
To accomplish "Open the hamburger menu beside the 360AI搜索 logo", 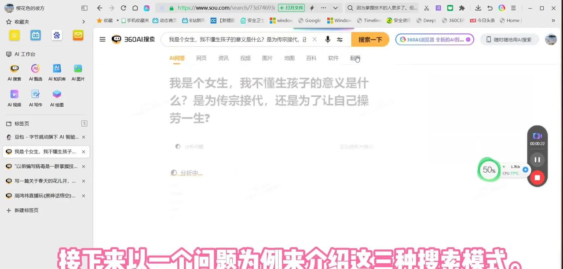I will [x=102, y=39].
